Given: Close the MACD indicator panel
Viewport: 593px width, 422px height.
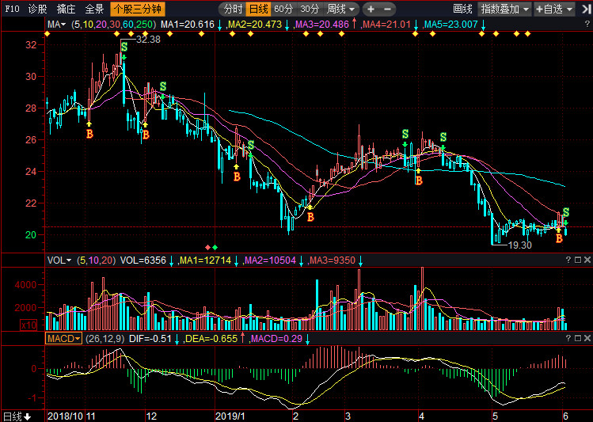Looking at the screenshot, I should click(587, 338).
